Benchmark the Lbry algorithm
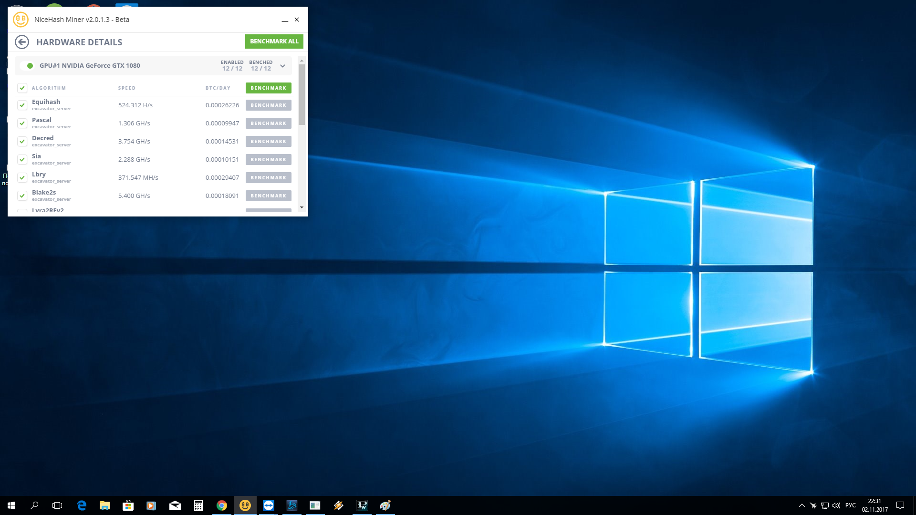Viewport: 916px width, 515px height. [x=268, y=178]
